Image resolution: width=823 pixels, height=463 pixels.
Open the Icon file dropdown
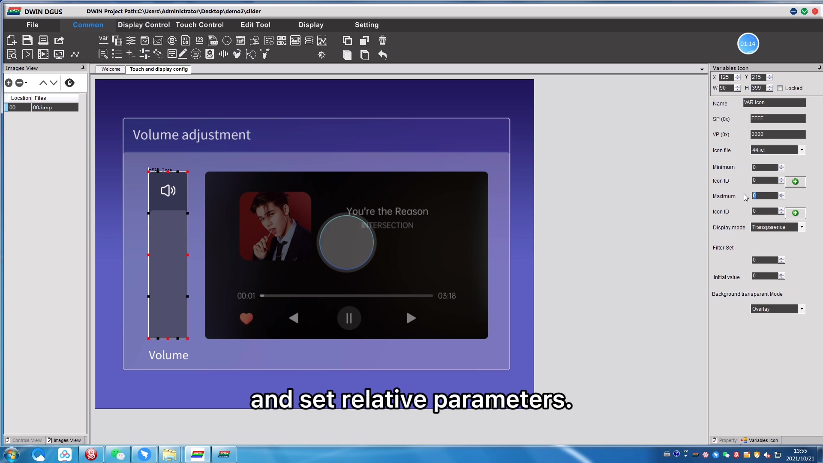[802, 150]
